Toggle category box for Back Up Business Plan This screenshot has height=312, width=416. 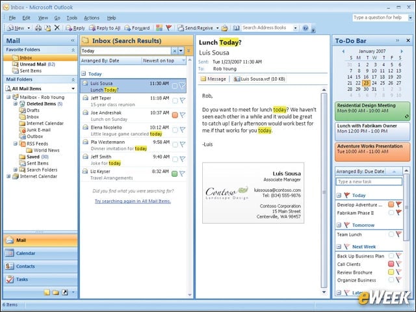391,255
